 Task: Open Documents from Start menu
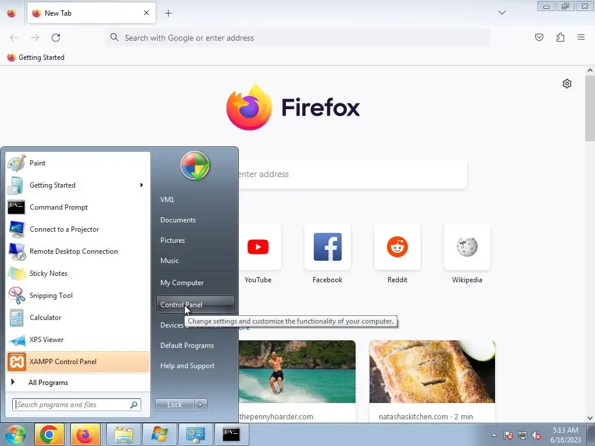(195, 220)
